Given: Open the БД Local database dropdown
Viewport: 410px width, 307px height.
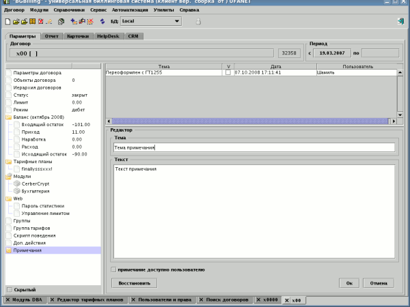Looking at the screenshot, I should [x=176, y=22].
